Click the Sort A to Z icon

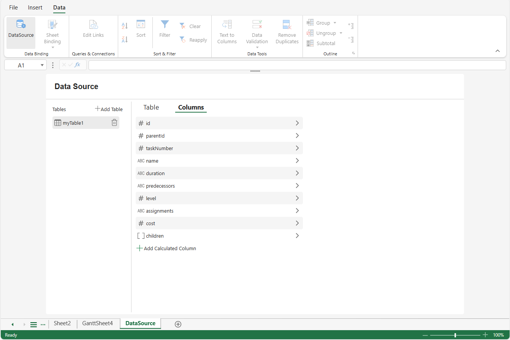click(125, 26)
